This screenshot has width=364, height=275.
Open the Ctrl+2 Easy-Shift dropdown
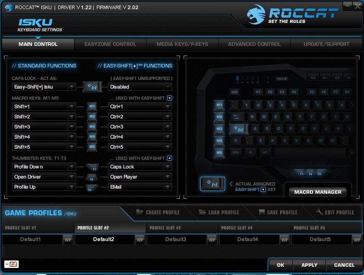(168, 117)
